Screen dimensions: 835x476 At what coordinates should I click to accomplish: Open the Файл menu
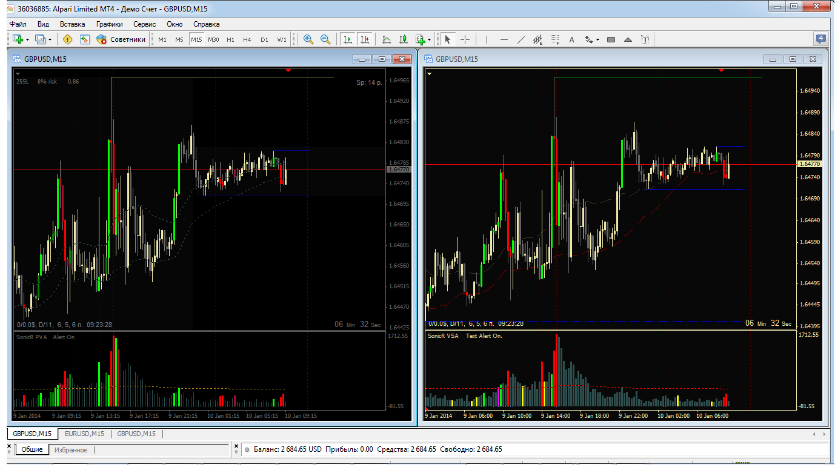(18, 24)
